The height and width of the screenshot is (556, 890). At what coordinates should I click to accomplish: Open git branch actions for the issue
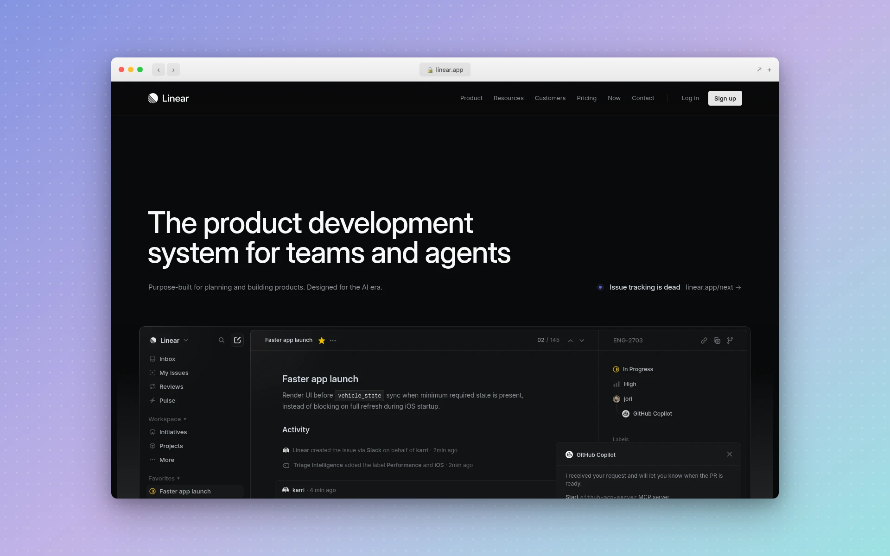tap(730, 341)
